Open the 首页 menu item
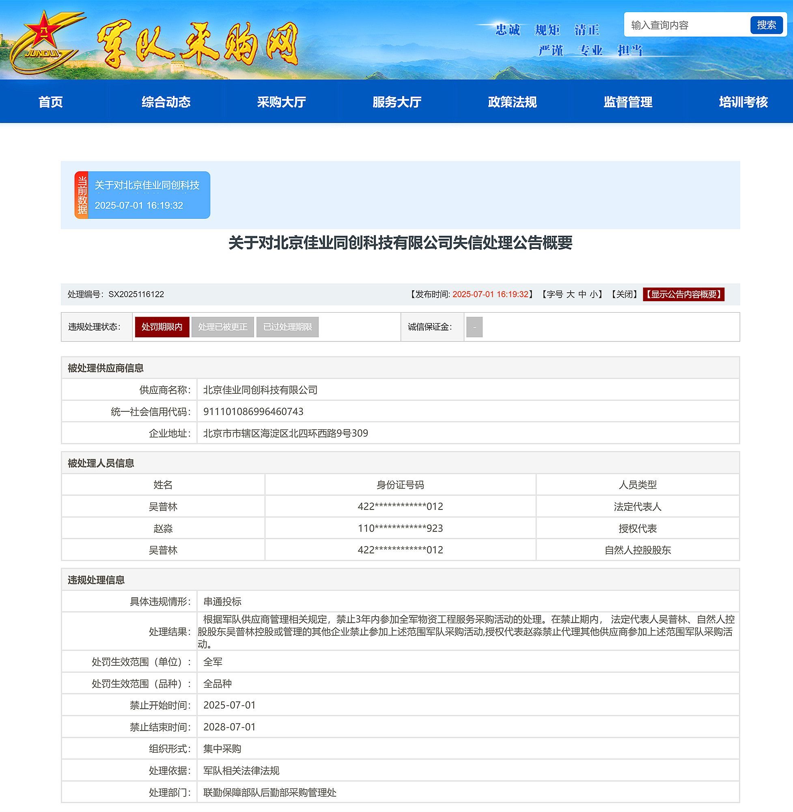 [50, 101]
